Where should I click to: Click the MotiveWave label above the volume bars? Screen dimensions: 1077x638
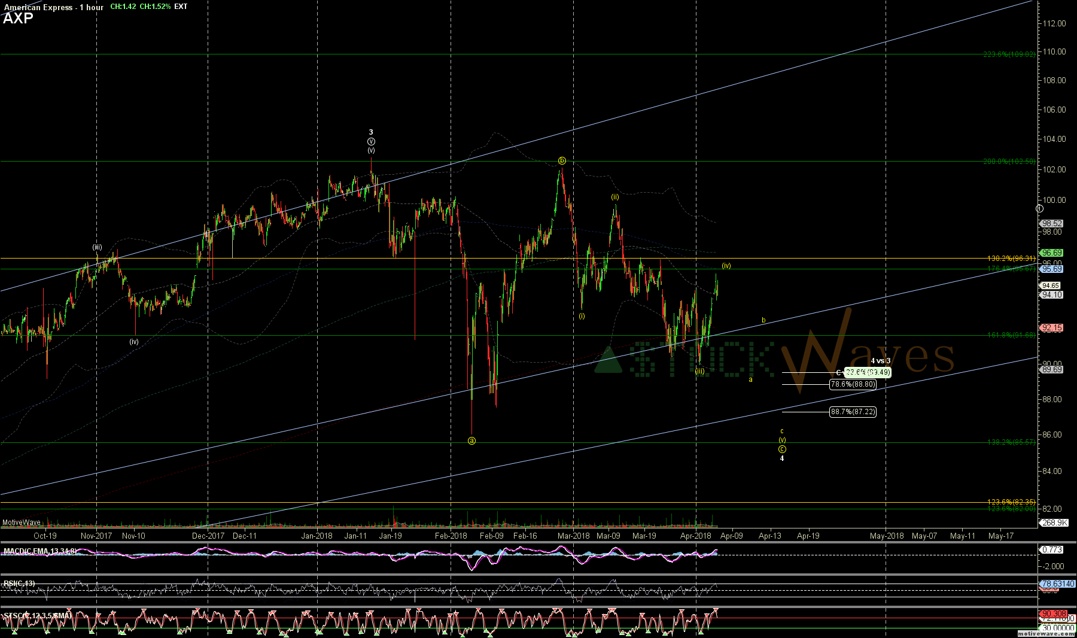[x=22, y=522]
